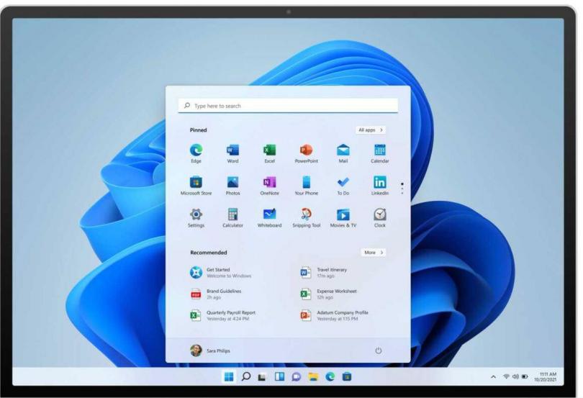The image size is (583, 398).
Task: Open Edge from pinned apps
Action: click(x=196, y=153)
